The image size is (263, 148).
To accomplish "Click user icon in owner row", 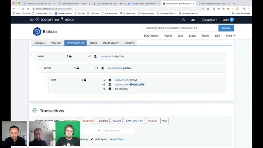I will (x=95, y=56).
